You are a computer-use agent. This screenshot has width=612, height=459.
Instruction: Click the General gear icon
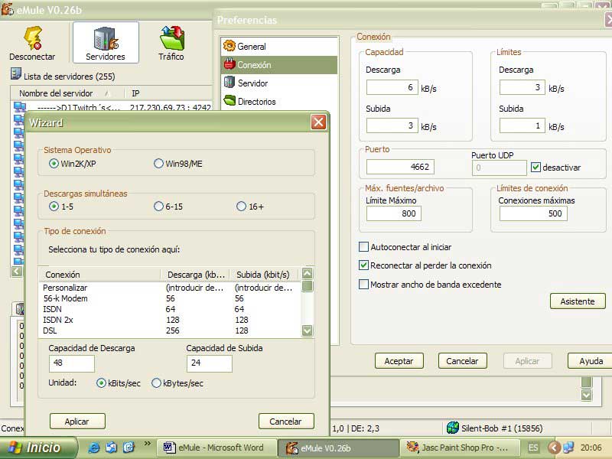click(x=229, y=46)
